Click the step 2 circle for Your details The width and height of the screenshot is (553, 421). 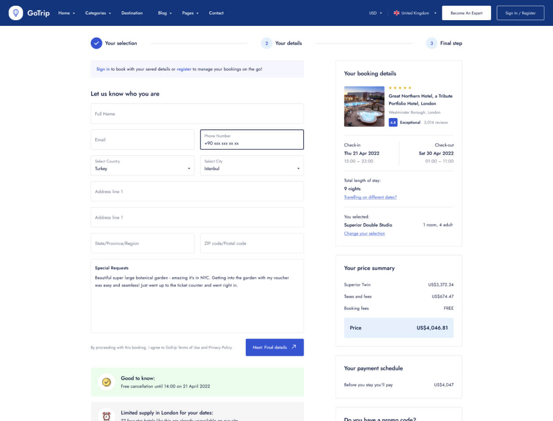click(x=266, y=43)
